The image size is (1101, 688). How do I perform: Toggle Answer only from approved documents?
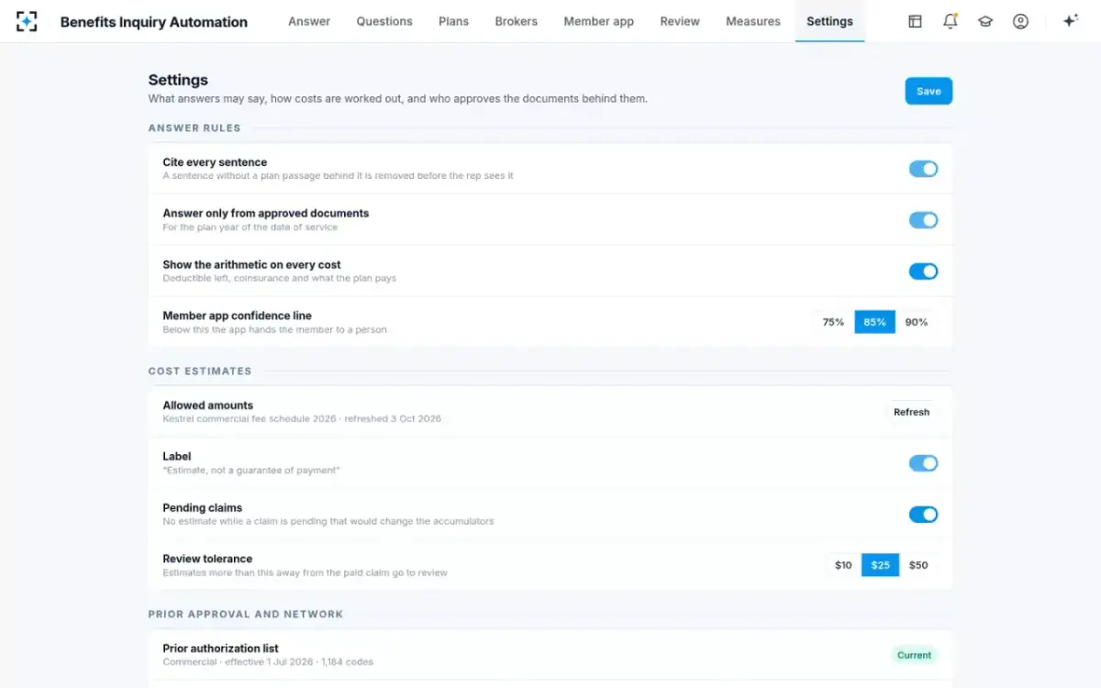[923, 220]
